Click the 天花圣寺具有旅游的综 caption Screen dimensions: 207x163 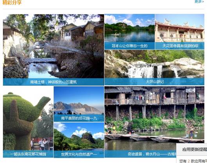[180, 46]
